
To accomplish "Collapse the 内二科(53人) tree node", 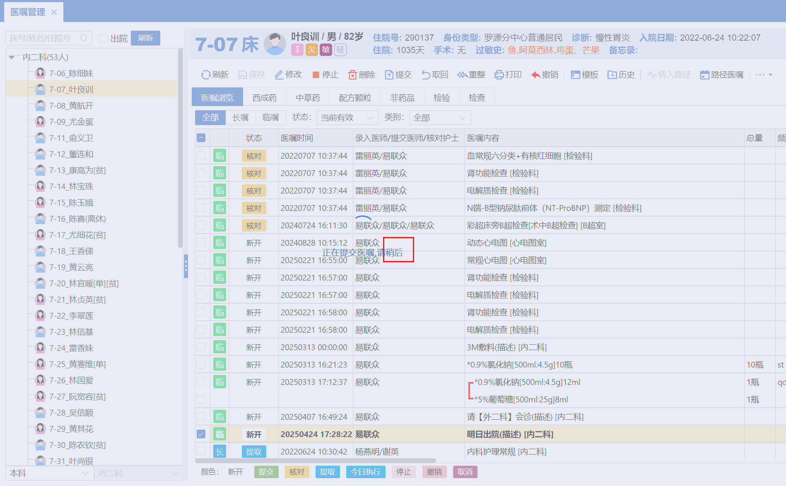I will pyautogui.click(x=12, y=57).
